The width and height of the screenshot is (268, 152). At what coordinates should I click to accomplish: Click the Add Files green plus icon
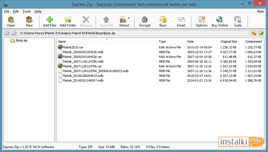pyautogui.click(x=50, y=19)
